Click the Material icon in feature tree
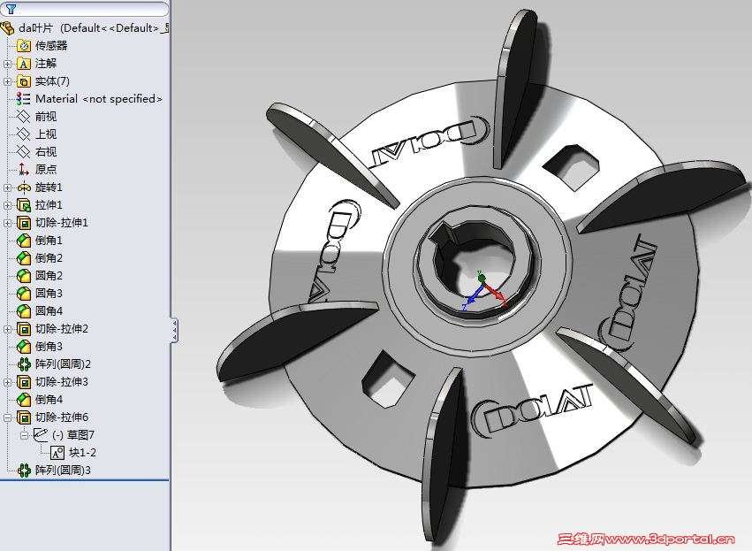The height and width of the screenshot is (551, 752). pyautogui.click(x=24, y=99)
